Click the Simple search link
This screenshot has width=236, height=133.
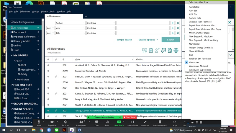(124, 40)
